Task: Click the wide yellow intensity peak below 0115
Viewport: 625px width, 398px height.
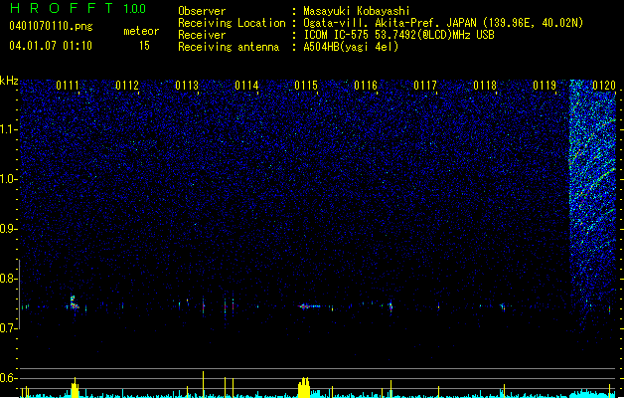Action: pyautogui.click(x=304, y=388)
